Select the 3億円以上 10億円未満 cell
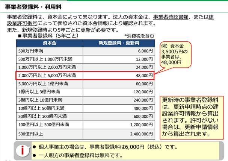This screenshot has height=161, width=228. pyautogui.click(x=50, y=100)
